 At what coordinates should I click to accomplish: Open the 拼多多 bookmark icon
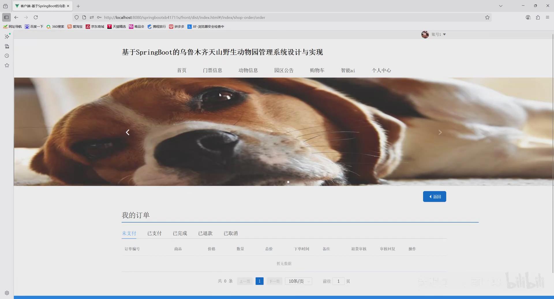coord(171,27)
